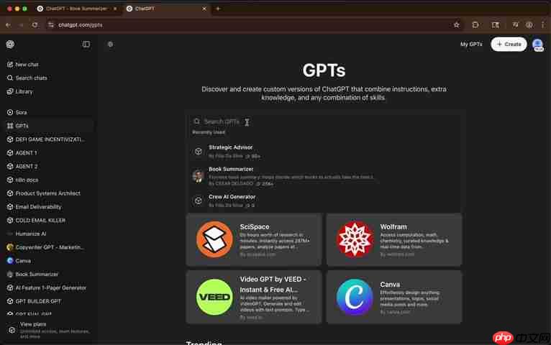Click the Create button

[509, 45]
